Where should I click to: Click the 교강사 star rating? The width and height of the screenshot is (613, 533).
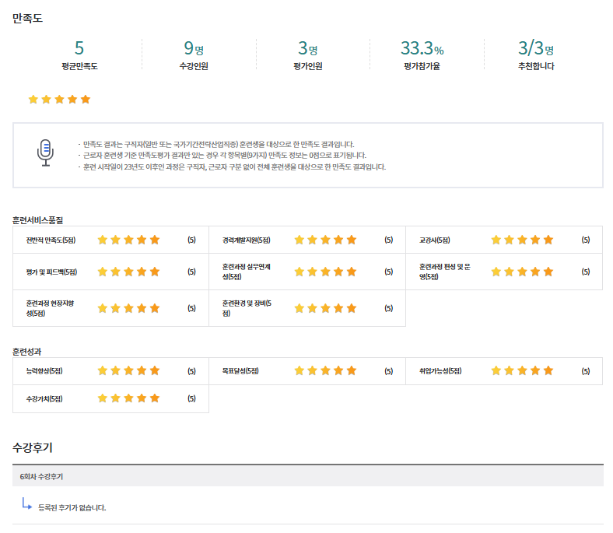tap(522, 240)
